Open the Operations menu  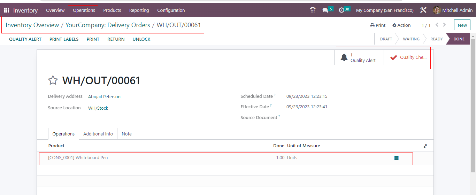tap(84, 10)
